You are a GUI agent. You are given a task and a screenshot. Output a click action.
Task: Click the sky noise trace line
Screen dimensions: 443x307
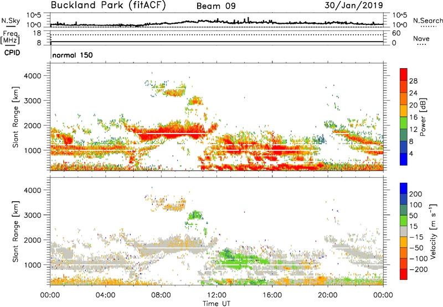[217, 22]
